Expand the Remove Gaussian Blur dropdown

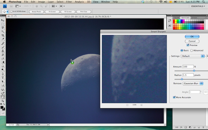[x=193, y=83]
